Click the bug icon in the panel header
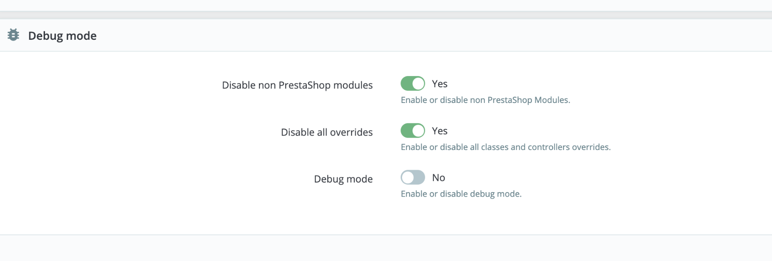Screen dimensions: 772x261 13,35
